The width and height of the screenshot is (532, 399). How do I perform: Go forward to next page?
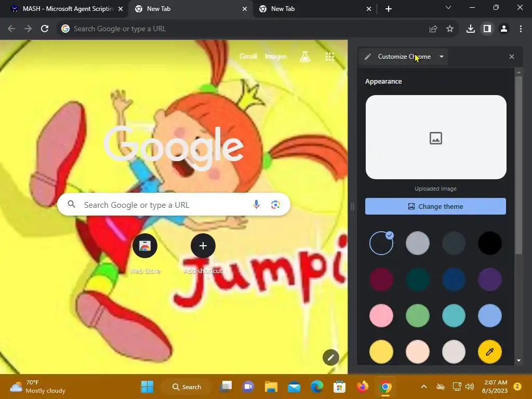click(28, 29)
